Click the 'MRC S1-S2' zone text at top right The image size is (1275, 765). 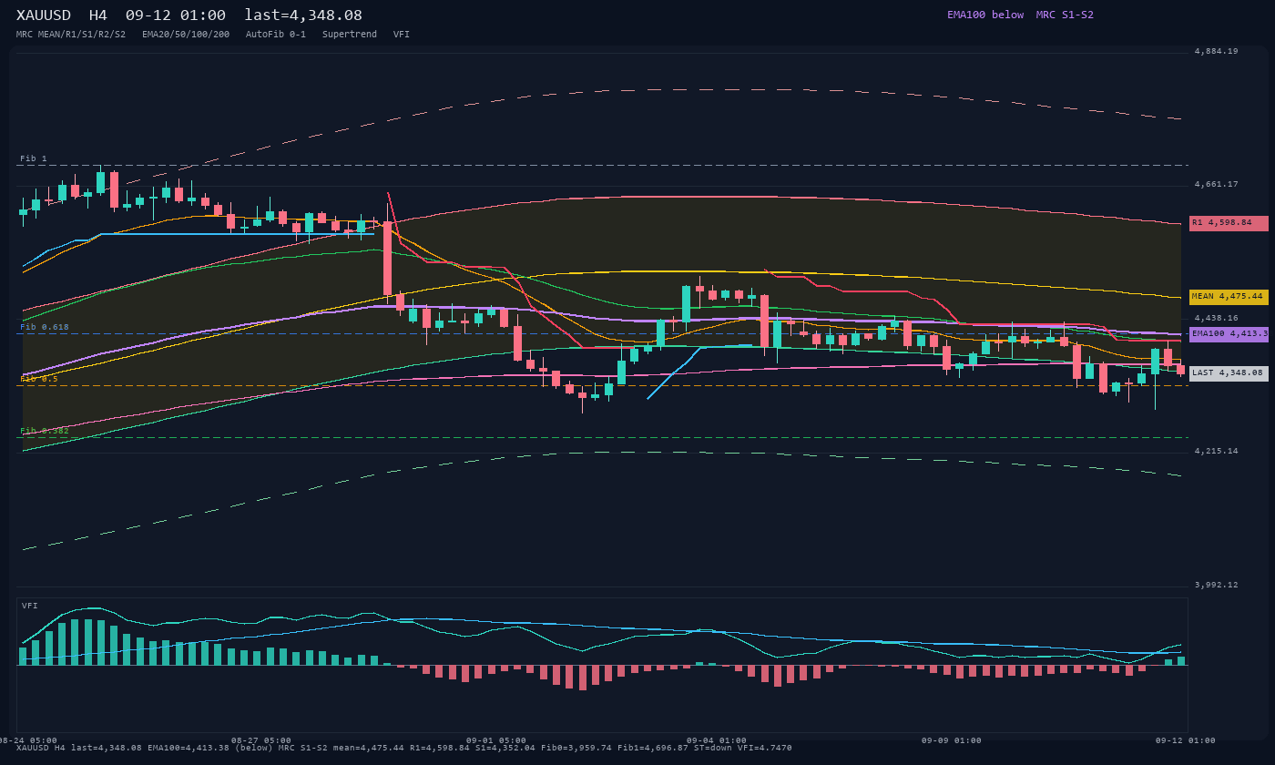[x=1065, y=15]
